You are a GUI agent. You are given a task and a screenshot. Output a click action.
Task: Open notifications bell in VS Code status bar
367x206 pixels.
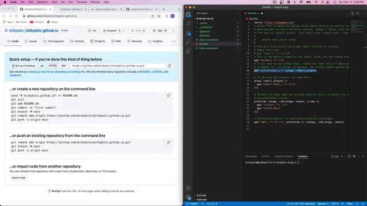pos(363,204)
